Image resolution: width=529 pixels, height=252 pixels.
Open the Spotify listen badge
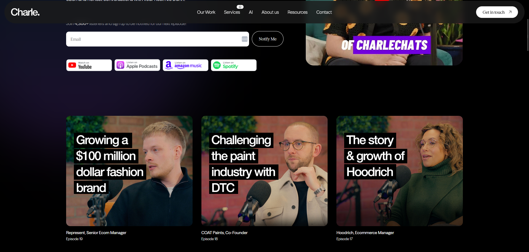234,65
